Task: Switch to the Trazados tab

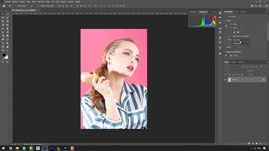Action: coord(241,62)
